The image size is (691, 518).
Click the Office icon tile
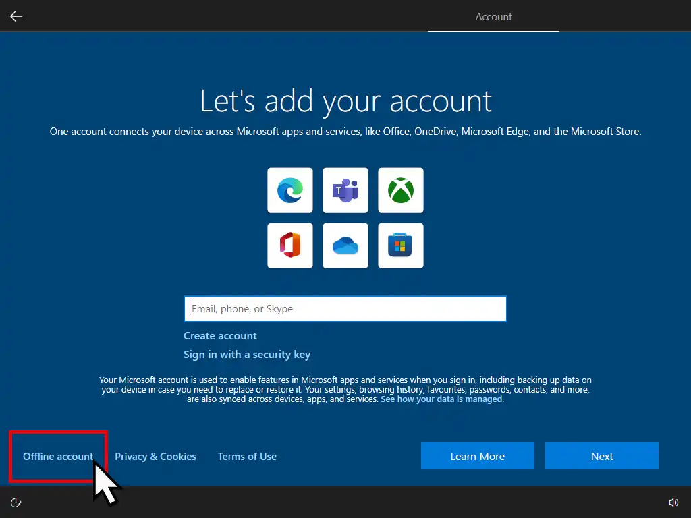pos(290,246)
